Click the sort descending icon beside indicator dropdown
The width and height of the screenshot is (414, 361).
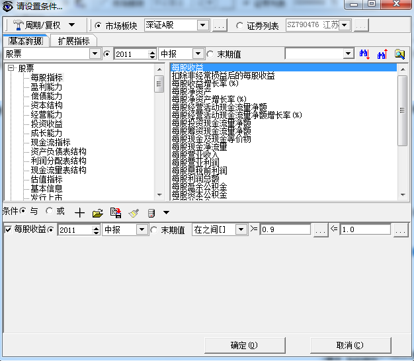(x=364, y=54)
